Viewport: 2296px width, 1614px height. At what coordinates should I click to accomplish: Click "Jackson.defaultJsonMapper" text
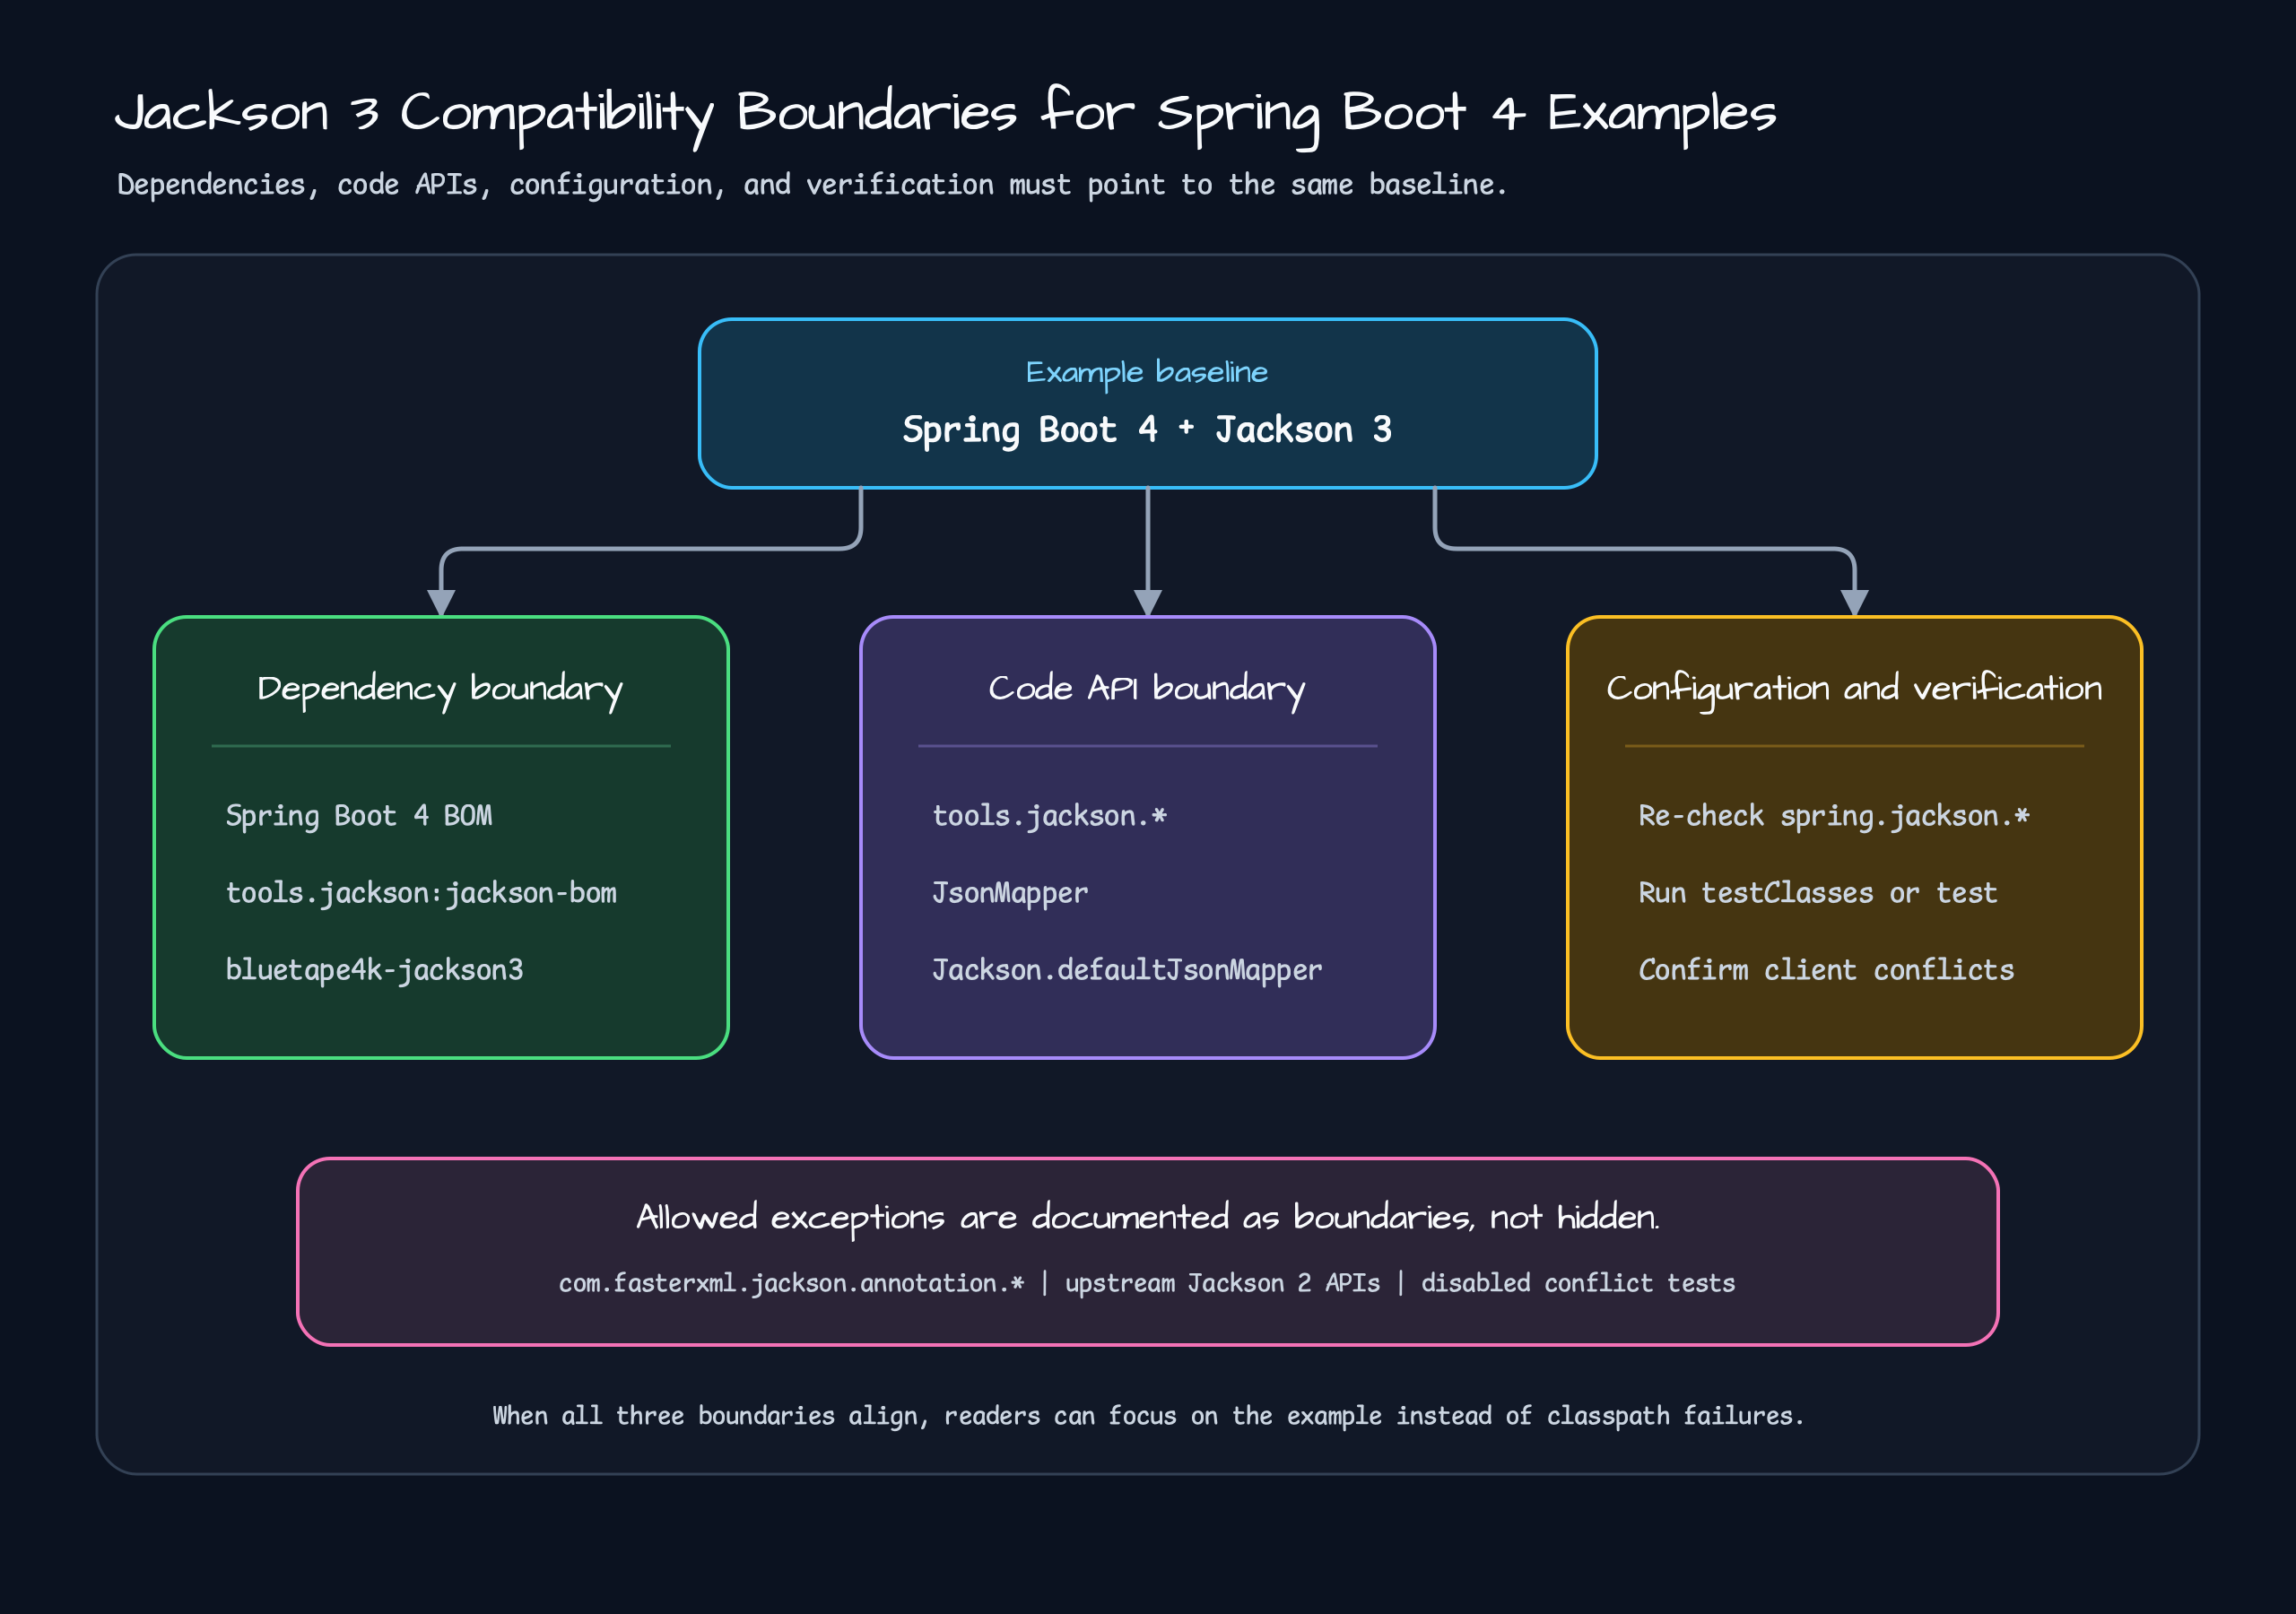point(1127,970)
